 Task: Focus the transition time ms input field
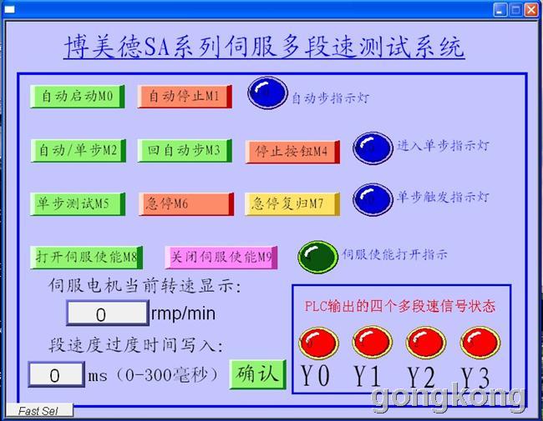point(56,374)
